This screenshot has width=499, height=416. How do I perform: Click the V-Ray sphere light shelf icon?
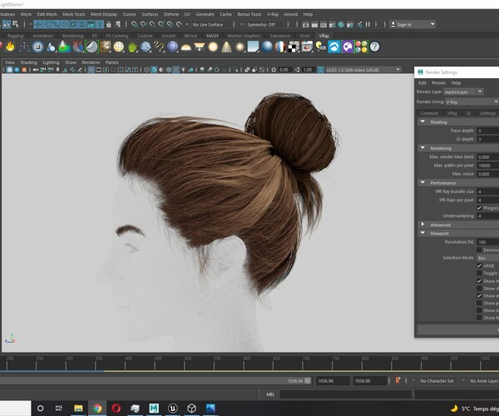click(x=213, y=47)
